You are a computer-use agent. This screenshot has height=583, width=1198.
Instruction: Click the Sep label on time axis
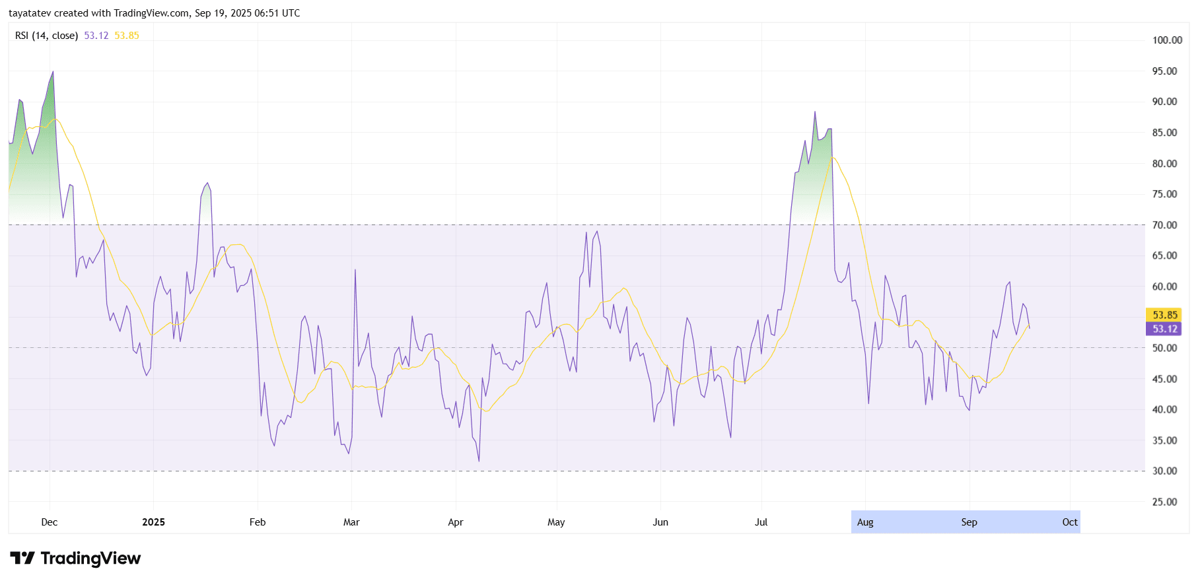tap(969, 522)
